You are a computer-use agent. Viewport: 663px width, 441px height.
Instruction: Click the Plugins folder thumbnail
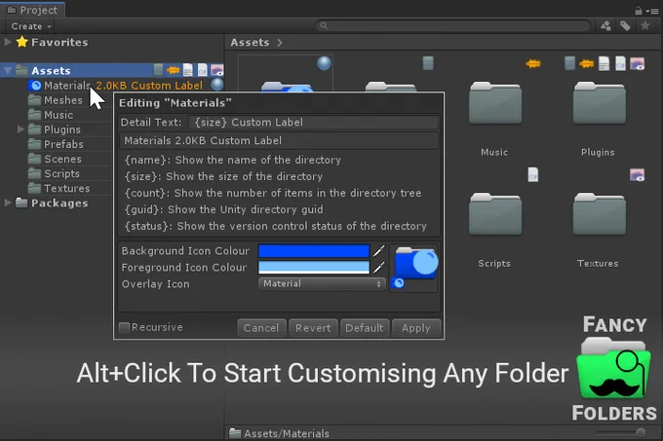pyautogui.click(x=600, y=104)
